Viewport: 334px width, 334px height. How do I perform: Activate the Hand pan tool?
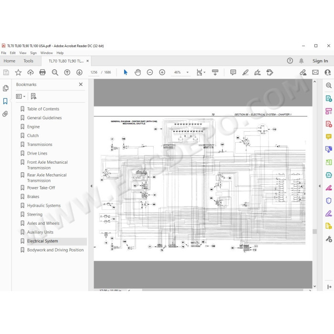point(137,73)
